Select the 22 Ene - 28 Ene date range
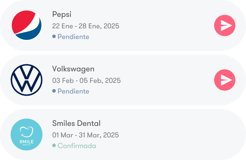Viewport: 246px width, 160px height. pos(86,26)
